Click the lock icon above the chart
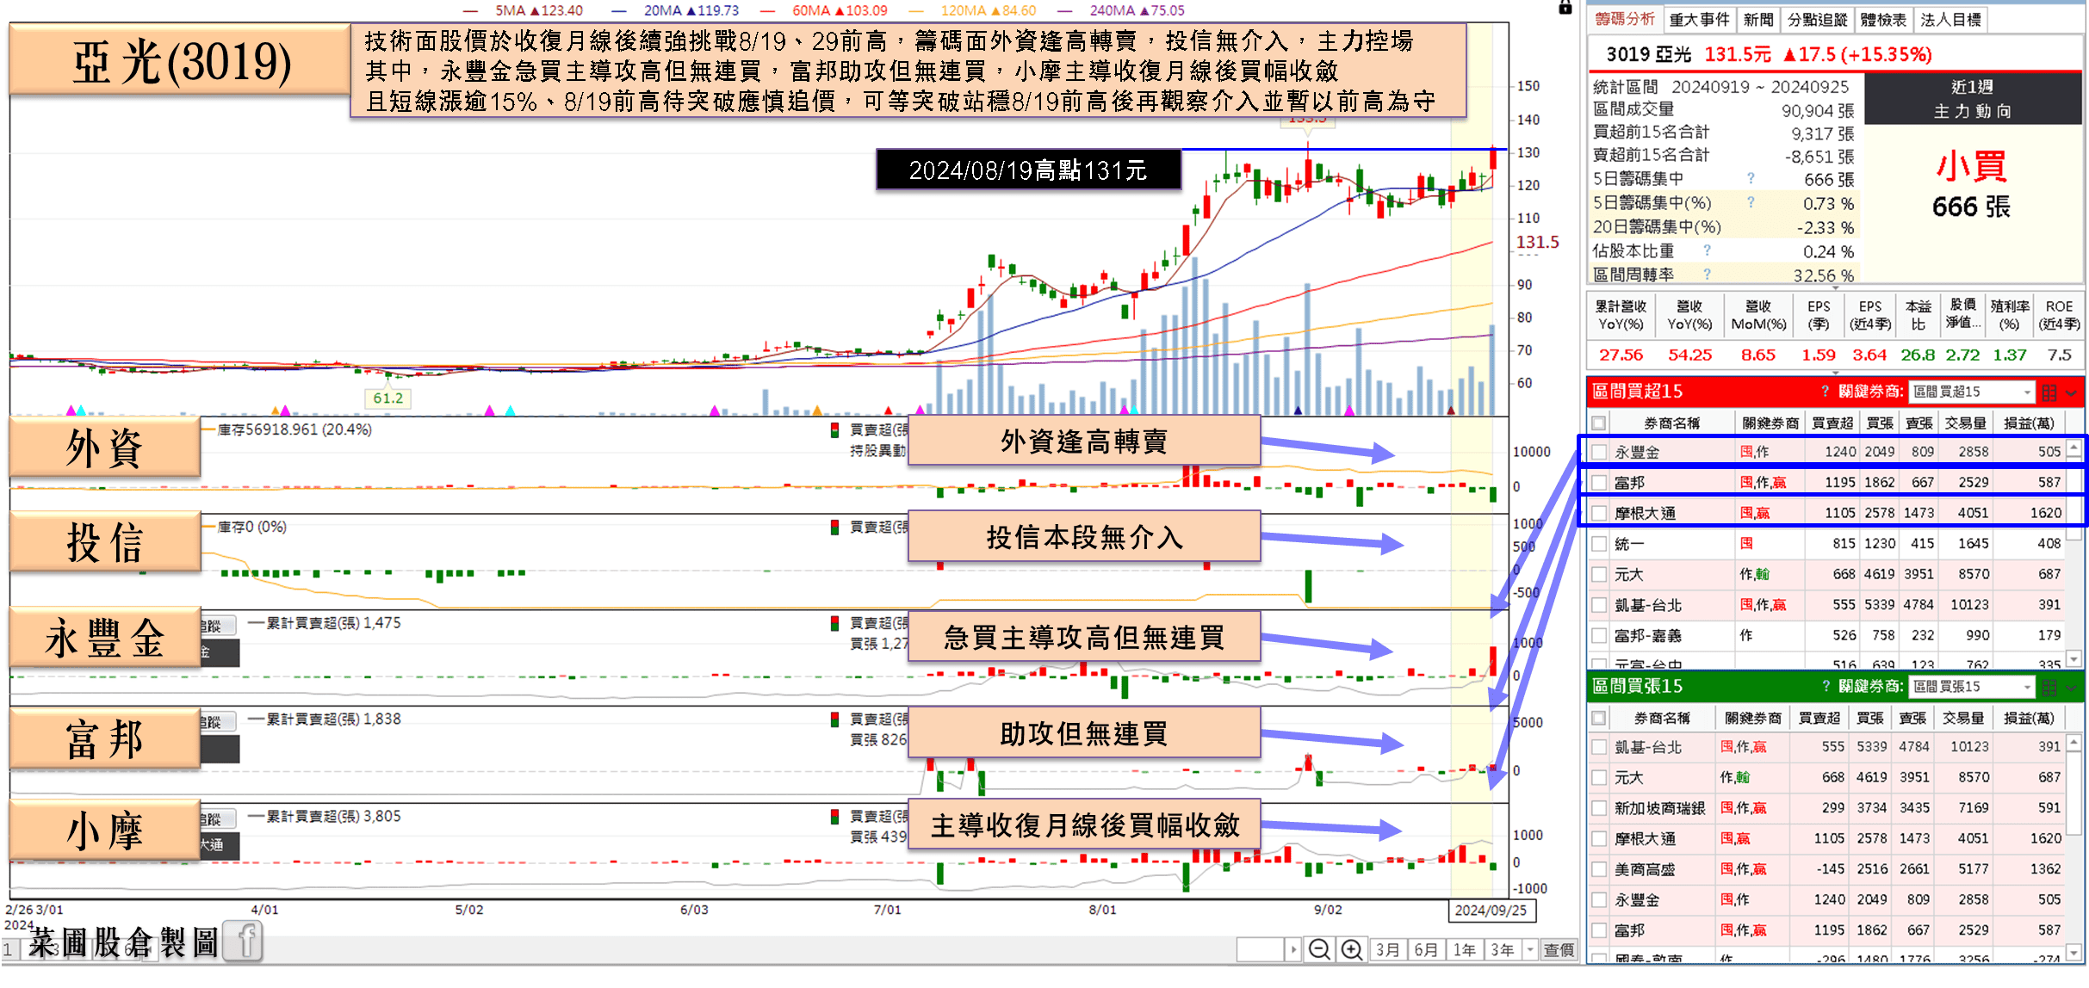The image size is (2089, 988). pos(1565,8)
